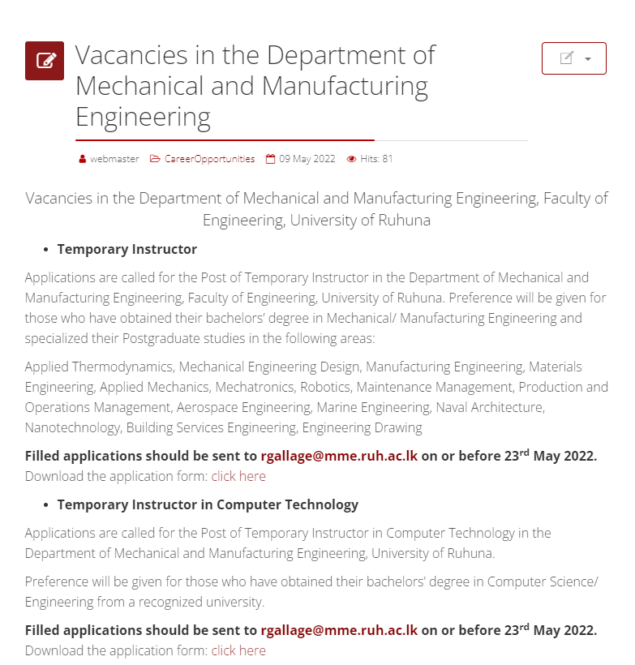Click the article title heading
Image resolution: width=635 pixels, height=665 pixels.
[255, 86]
